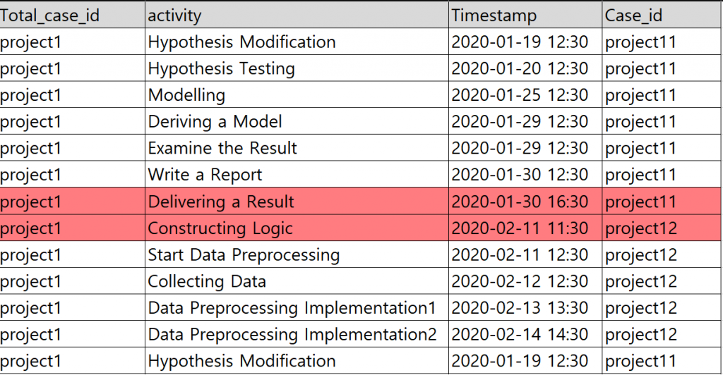Select the activity column header
Viewport: 723px width, 375px height.
[x=174, y=15]
